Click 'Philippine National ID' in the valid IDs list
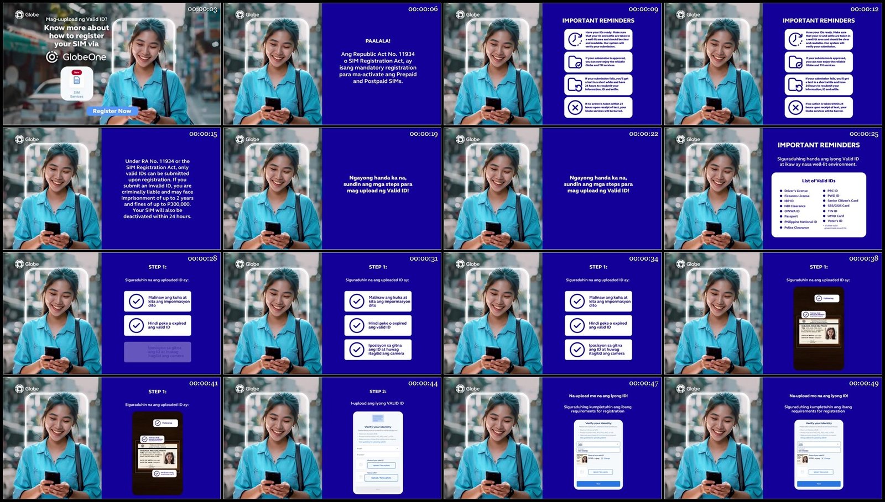Screen dimensions: 885x502 point(800,222)
